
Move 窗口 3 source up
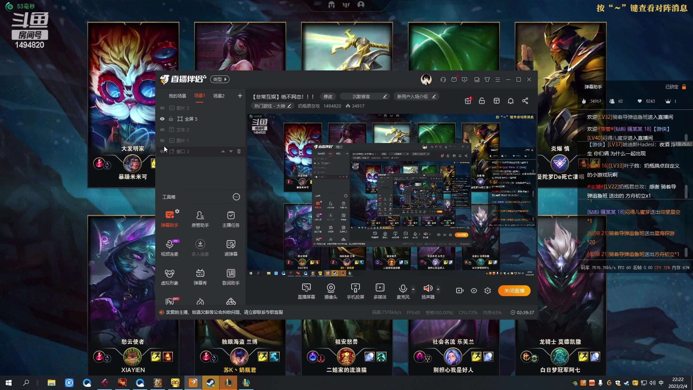click(223, 151)
